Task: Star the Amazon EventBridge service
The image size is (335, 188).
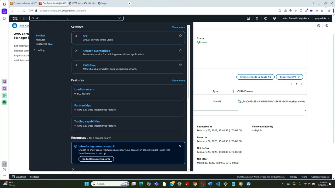Action: (180, 50)
